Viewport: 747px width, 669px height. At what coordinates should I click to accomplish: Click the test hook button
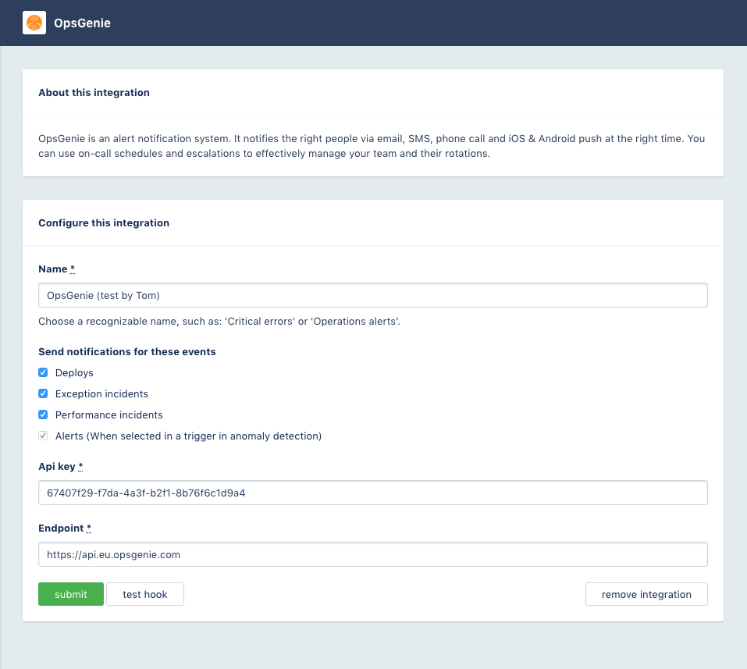[145, 594]
